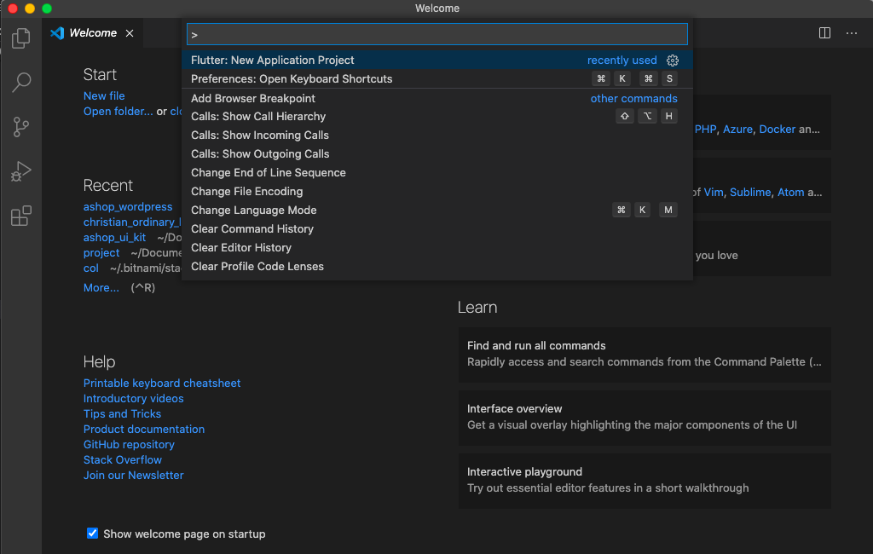Open the Extensions view
This screenshot has height=554, width=873.
click(20, 216)
